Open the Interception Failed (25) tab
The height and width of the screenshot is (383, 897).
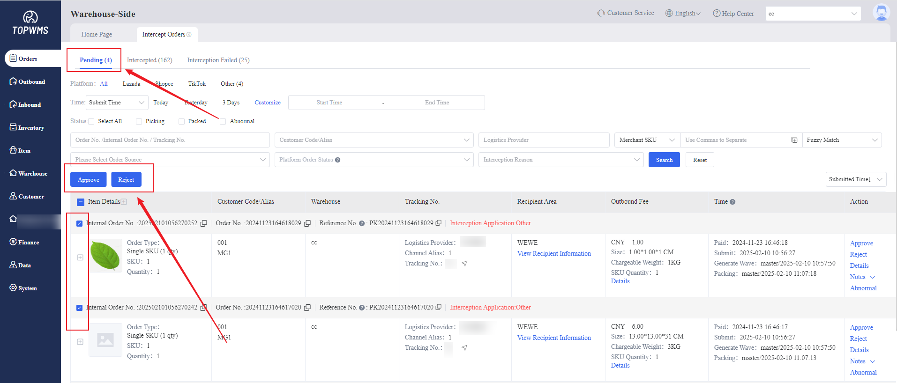218,60
